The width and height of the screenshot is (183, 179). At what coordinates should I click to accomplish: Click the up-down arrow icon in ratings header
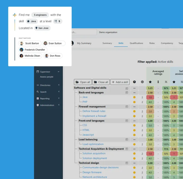pos(158,82)
